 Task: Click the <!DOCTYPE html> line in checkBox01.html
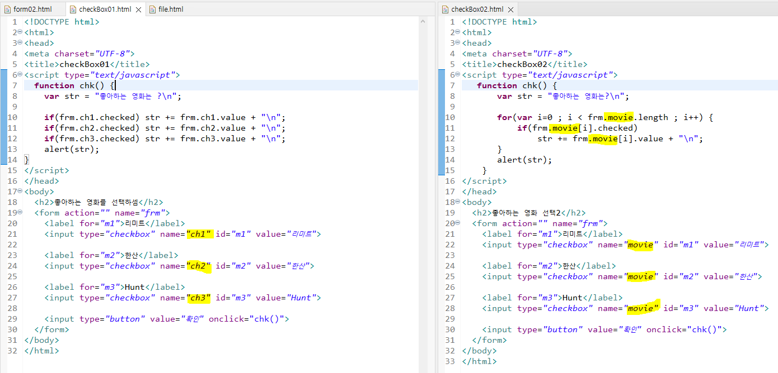coord(62,22)
